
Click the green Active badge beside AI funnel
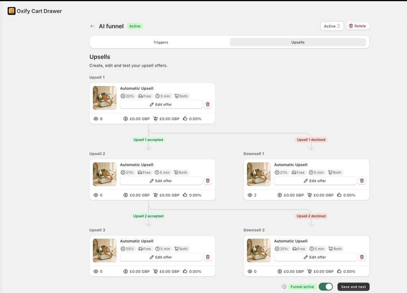[135, 26]
